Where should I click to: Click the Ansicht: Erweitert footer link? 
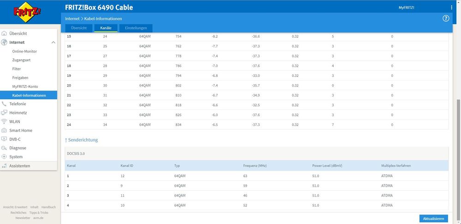click(x=15, y=207)
